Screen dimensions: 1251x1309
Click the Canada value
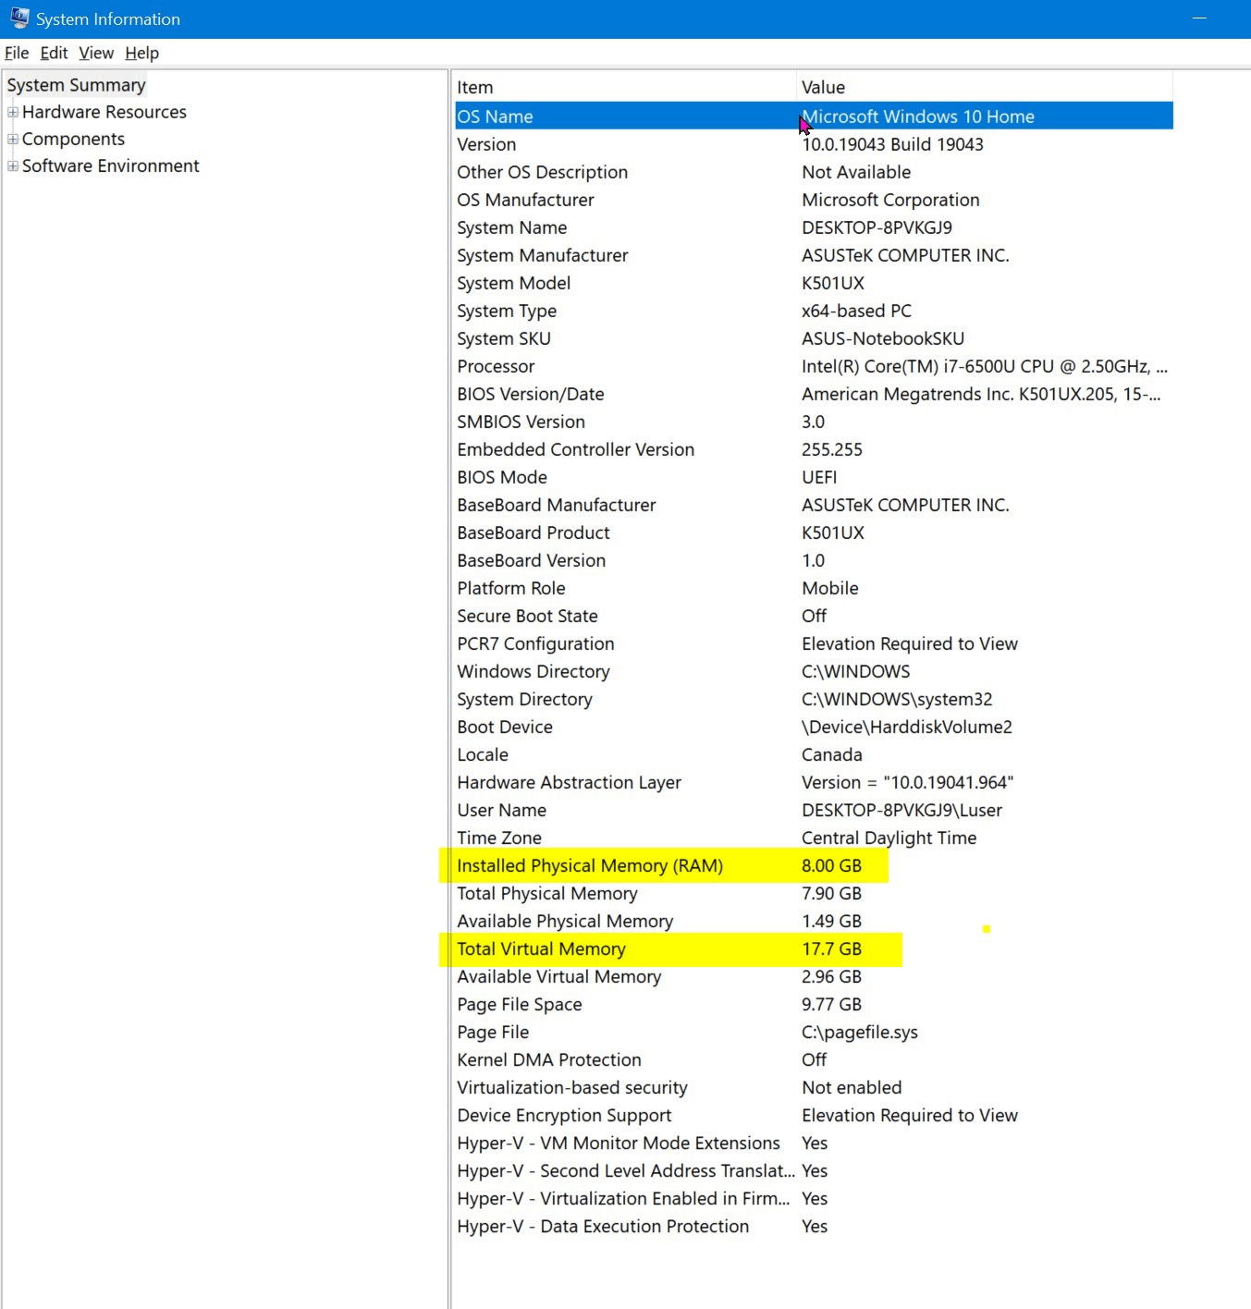832,754
